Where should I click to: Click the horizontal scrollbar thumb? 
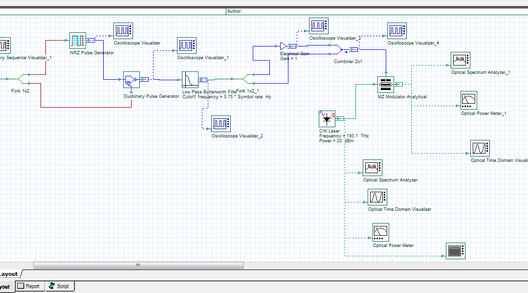pyautogui.click(x=138, y=265)
